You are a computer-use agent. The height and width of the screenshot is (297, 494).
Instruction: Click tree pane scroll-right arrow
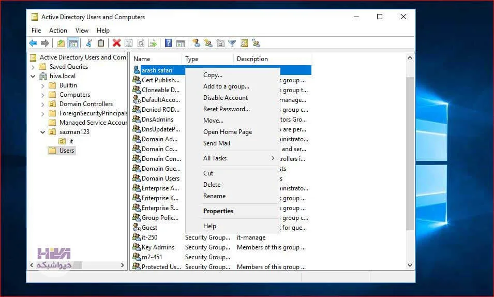[x=123, y=265]
